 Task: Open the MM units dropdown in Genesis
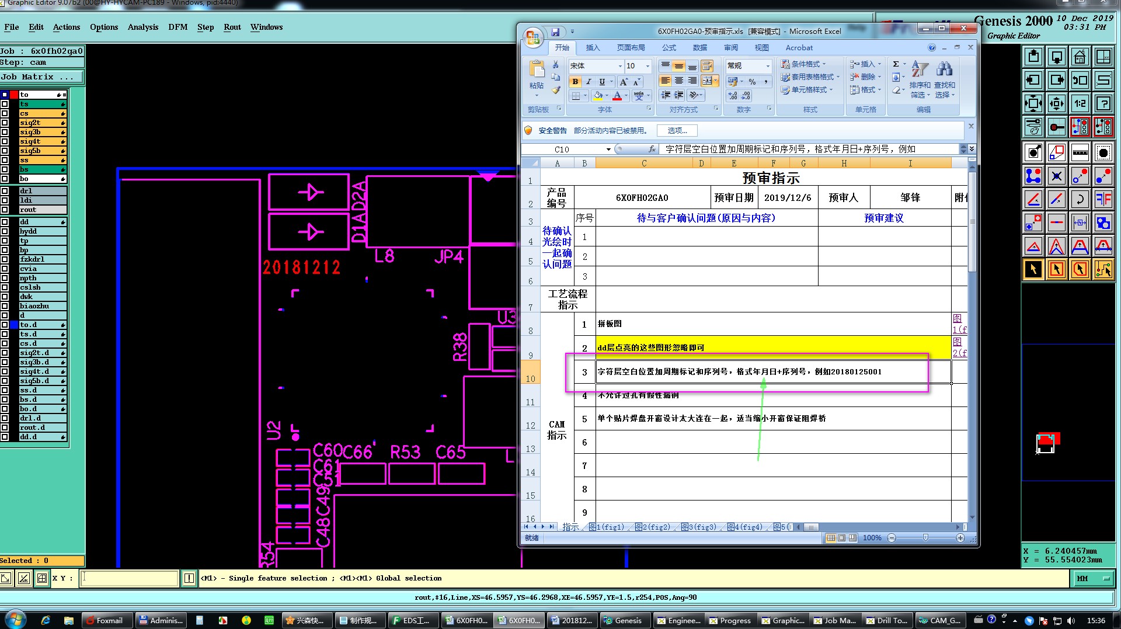click(1093, 579)
